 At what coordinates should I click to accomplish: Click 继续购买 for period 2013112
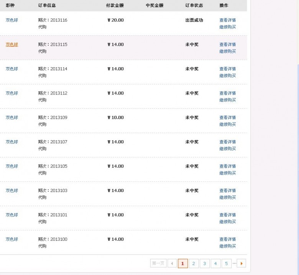click(227, 100)
